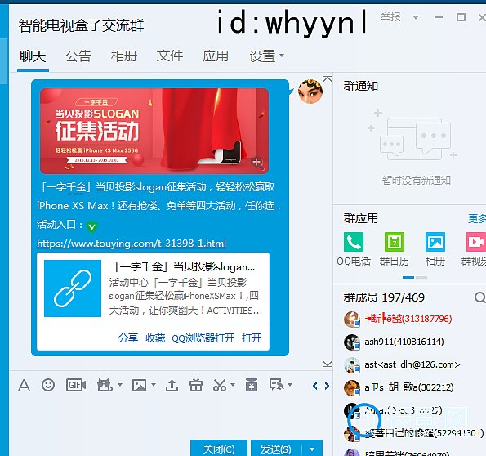Image resolution: width=486 pixels, height=456 pixels.
Task: Switch to the 文件 tab
Action: pyautogui.click(x=170, y=56)
